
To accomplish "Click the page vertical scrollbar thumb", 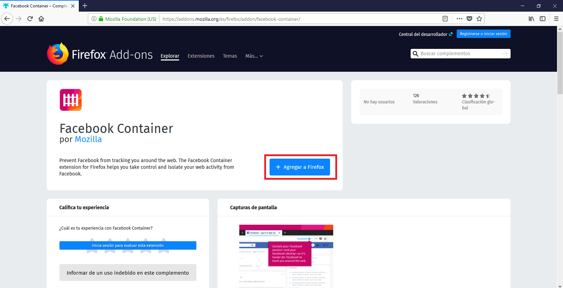I will (x=560, y=63).
